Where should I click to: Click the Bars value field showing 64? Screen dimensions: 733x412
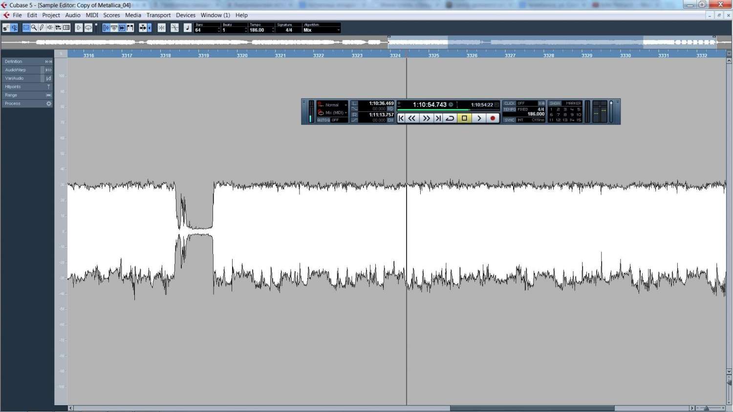click(x=206, y=30)
